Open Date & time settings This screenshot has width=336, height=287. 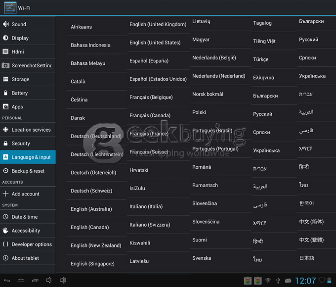pyautogui.click(x=25, y=217)
